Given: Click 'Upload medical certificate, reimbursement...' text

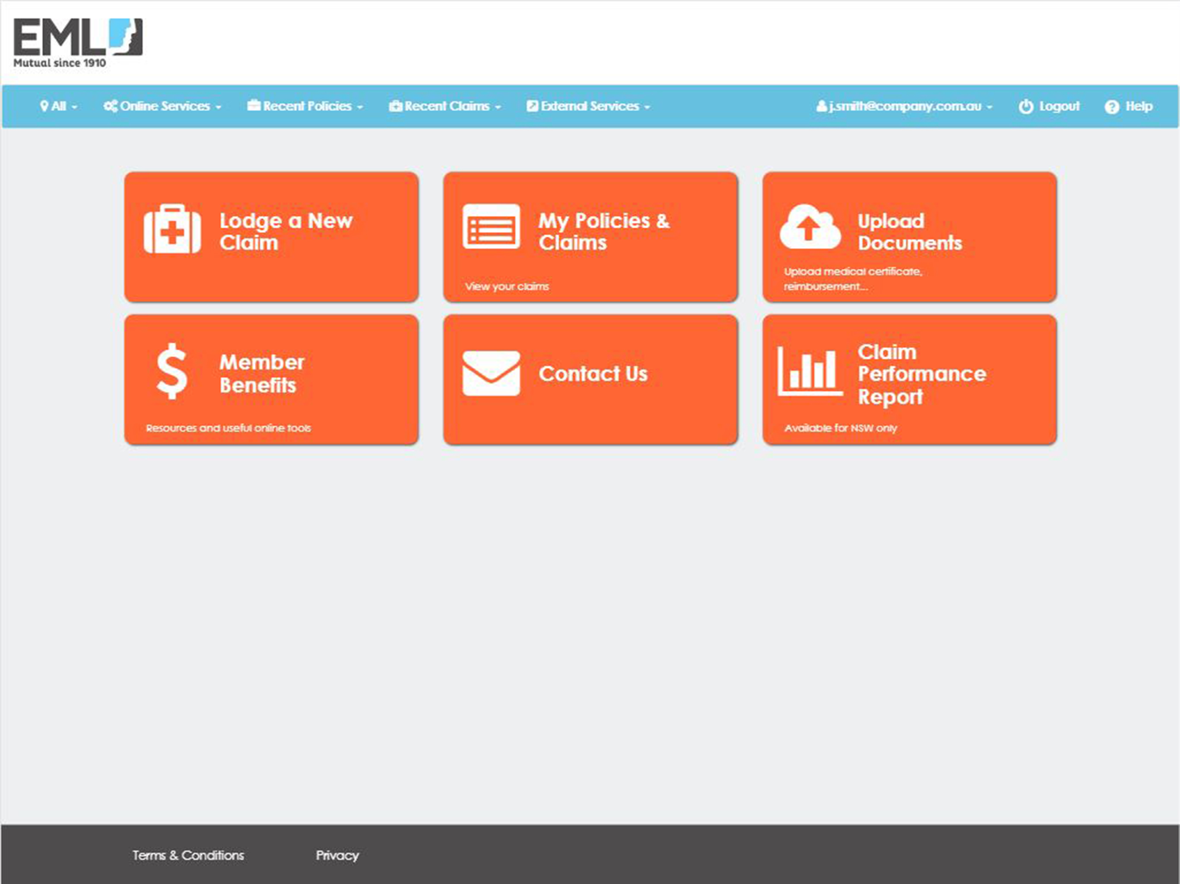Looking at the screenshot, I should pos(853,278).
